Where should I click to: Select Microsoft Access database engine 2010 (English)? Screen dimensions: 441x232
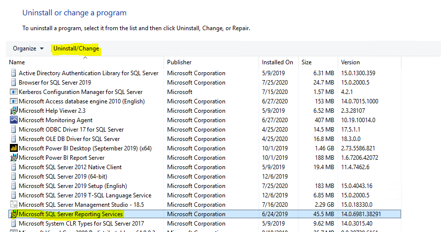(x=82, y=101)
